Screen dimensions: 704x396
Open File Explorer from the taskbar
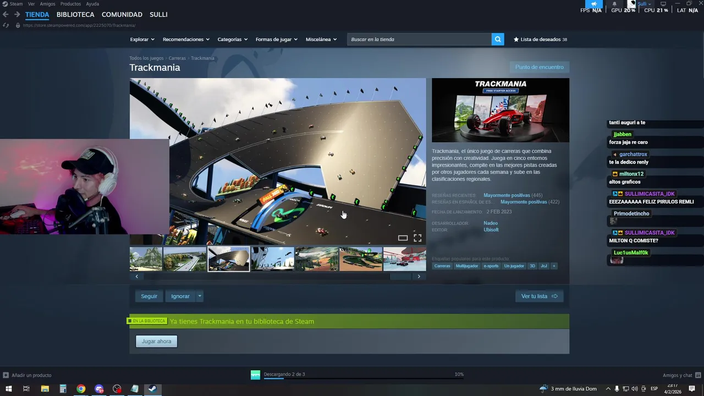coord(45,389)
